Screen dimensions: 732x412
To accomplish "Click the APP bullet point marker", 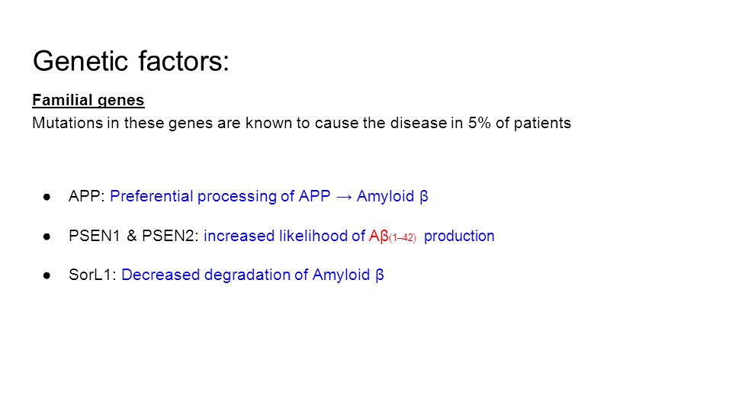I will coord(47,197).
